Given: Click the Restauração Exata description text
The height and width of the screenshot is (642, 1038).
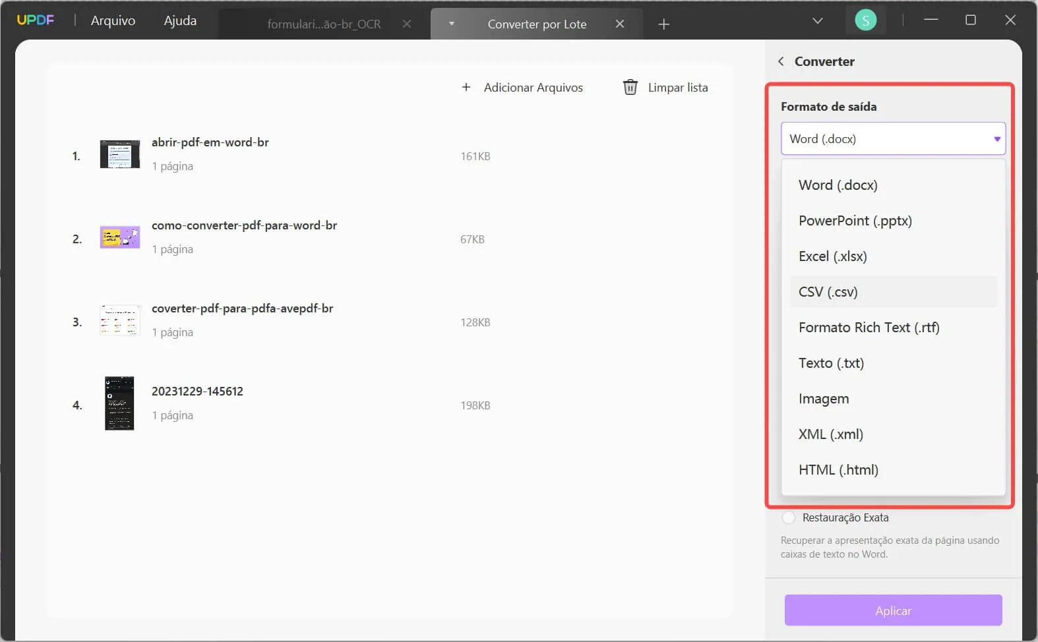Looking at the screenshot, I should click(890, 547).
